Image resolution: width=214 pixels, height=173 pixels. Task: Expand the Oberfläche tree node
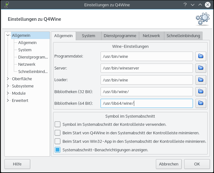click(8, 79)
